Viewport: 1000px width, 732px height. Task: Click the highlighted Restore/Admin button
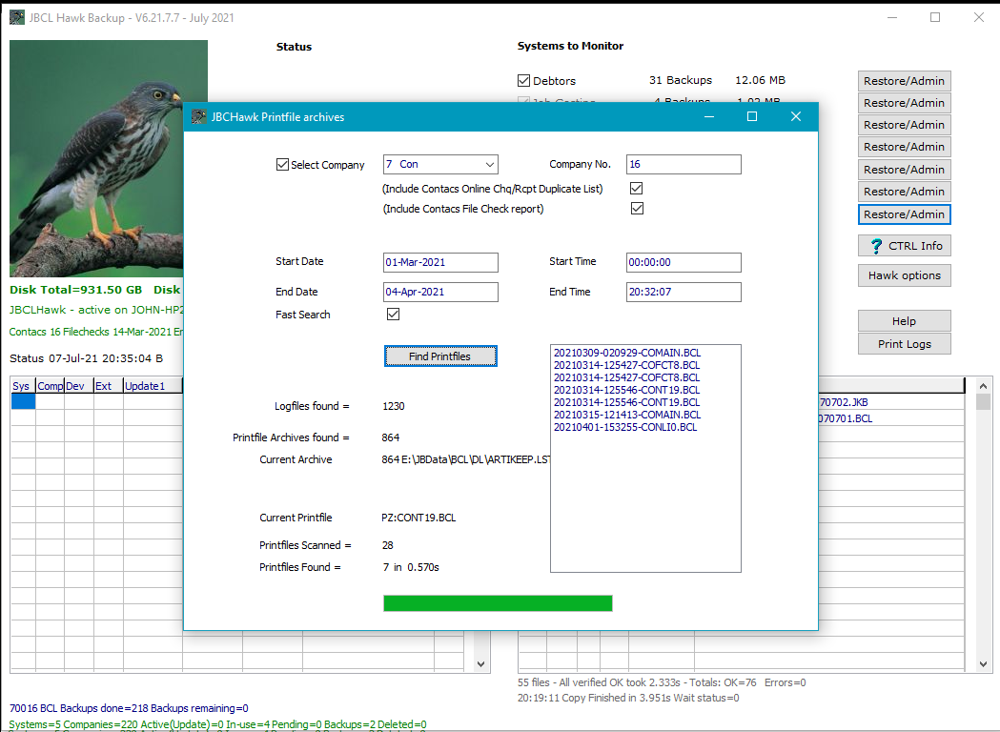tap(904, 213)
